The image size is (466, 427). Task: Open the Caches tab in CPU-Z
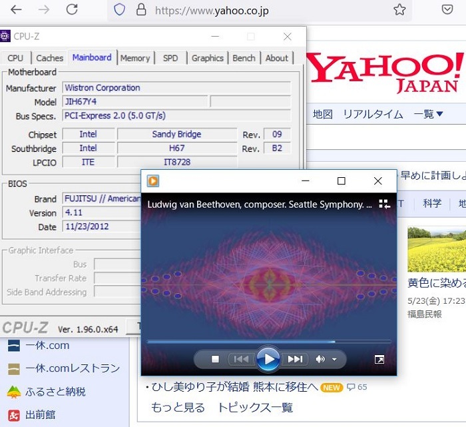50,58
